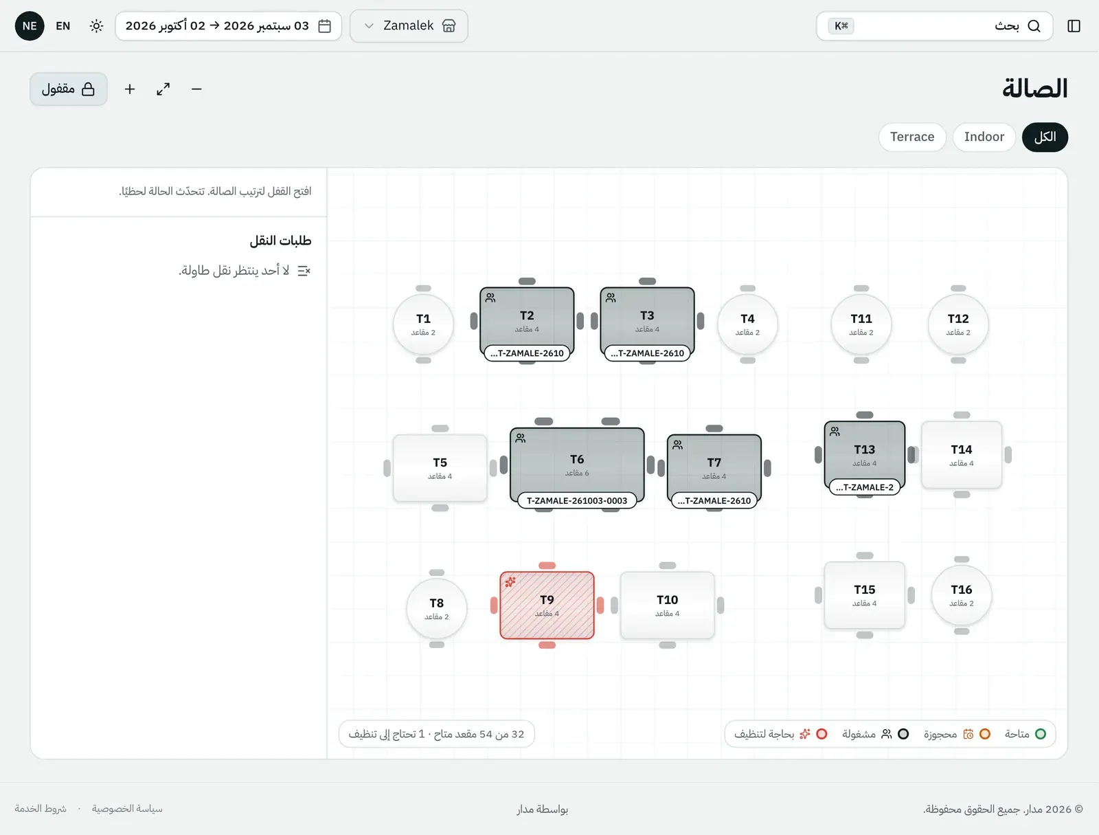This screenshot has width=1099, height=835.
Task: Toggle the مقفول lock button
Action: point(69,89)
